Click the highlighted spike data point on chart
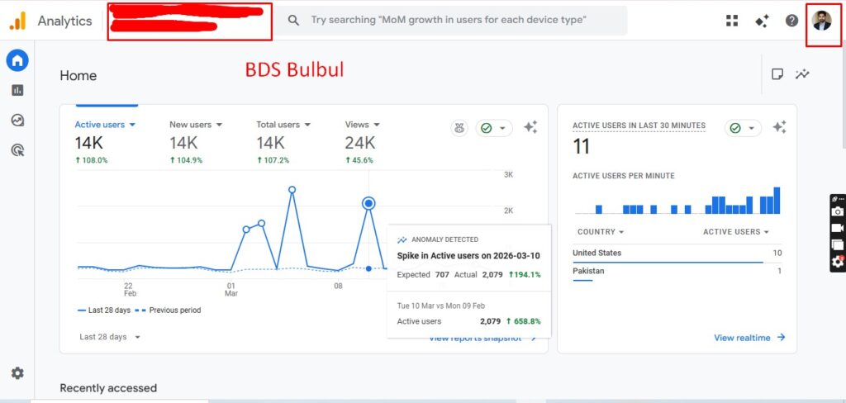 point(368,203)
